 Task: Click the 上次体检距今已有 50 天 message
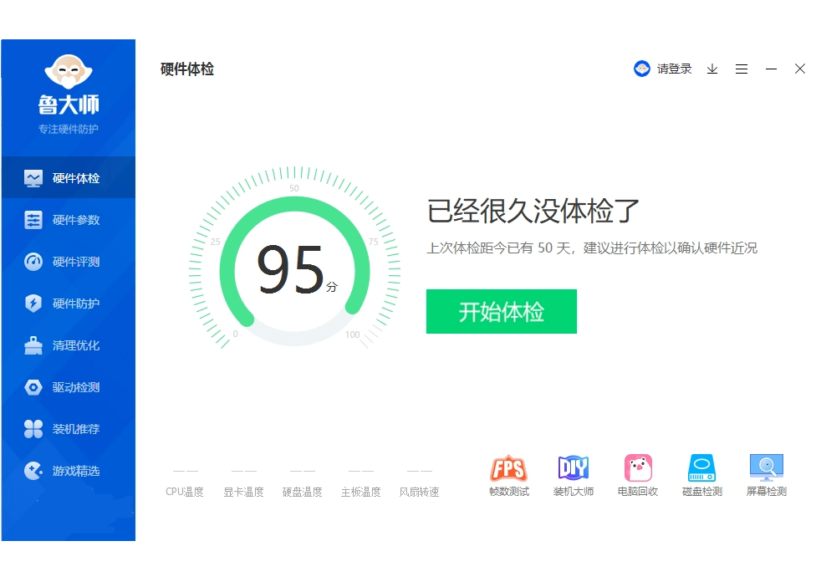point(592,248)
